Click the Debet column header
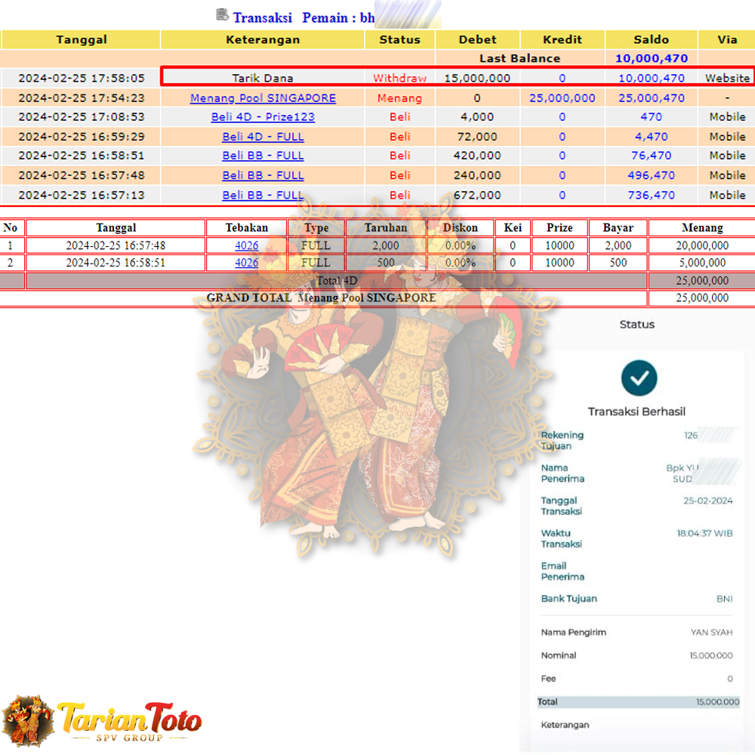Viewport: 755px width, 755px height. click(477, 40)
